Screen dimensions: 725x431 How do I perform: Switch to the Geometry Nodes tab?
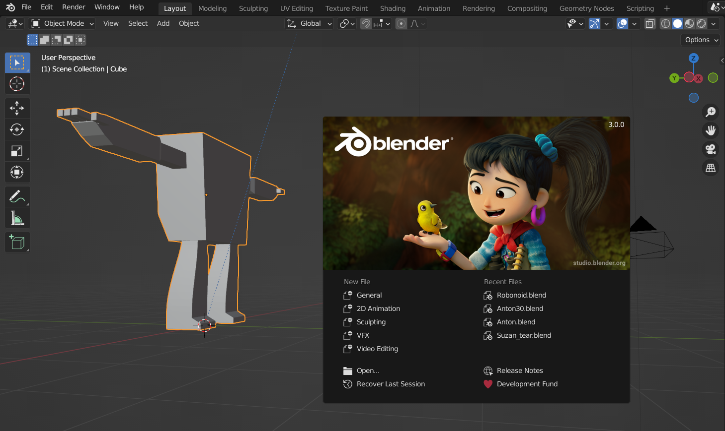tap(586, 8)
